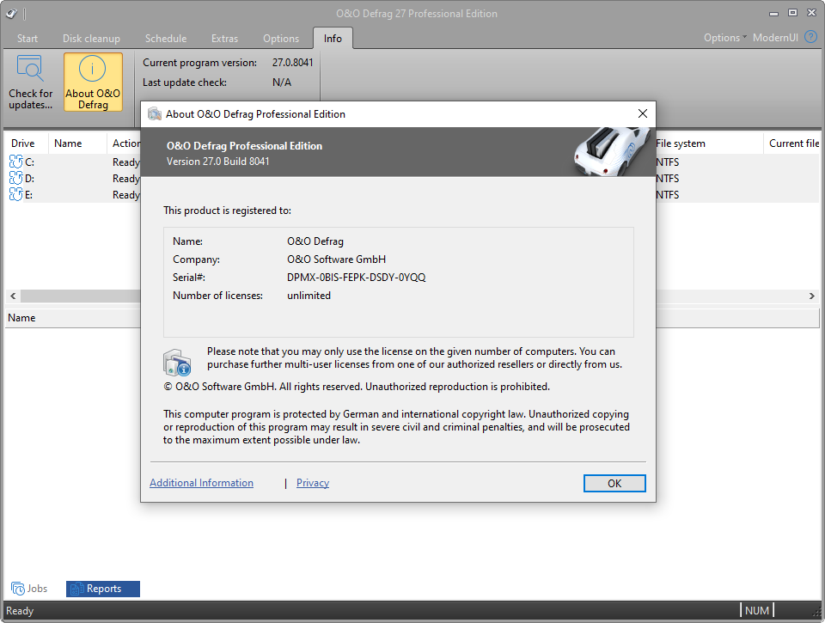Viewport: 825px width, 623px height.
Task: Click the program version 27.0.8041 value
Action: [x=292, y=62]
